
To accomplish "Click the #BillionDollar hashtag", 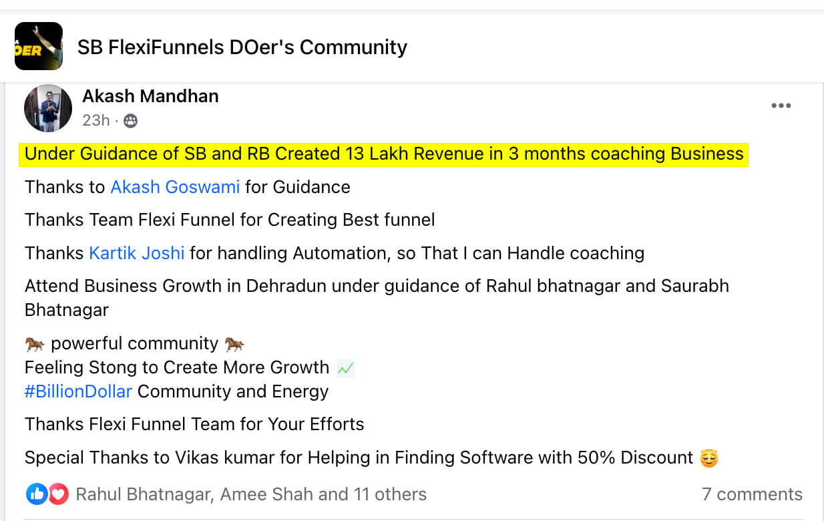I will (78, 391).
